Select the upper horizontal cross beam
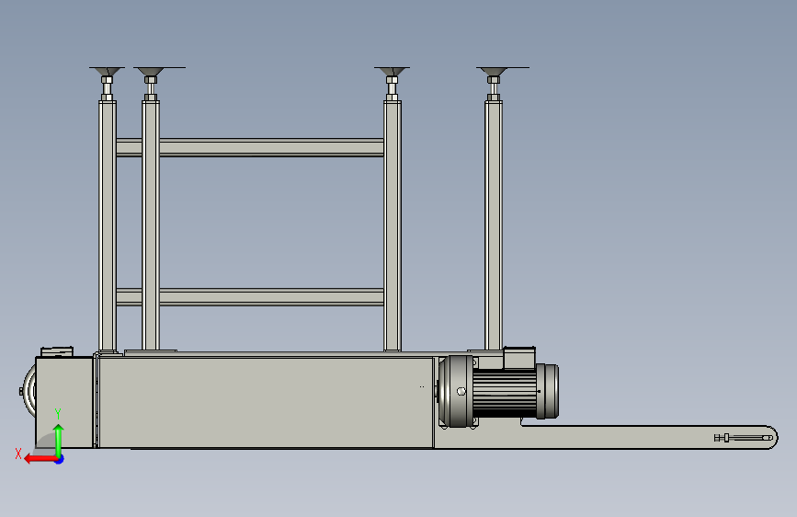Screen dimensions: 797x517 point(249,147)
